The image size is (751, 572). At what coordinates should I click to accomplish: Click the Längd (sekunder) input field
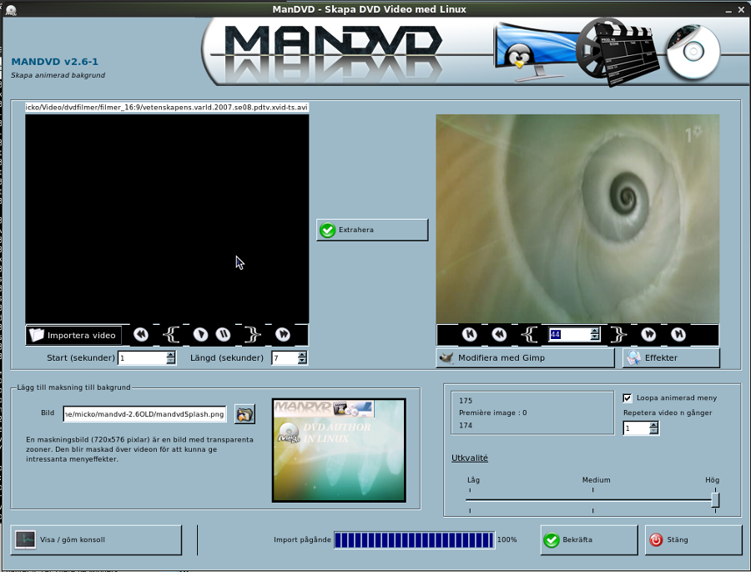pos(285,358)
